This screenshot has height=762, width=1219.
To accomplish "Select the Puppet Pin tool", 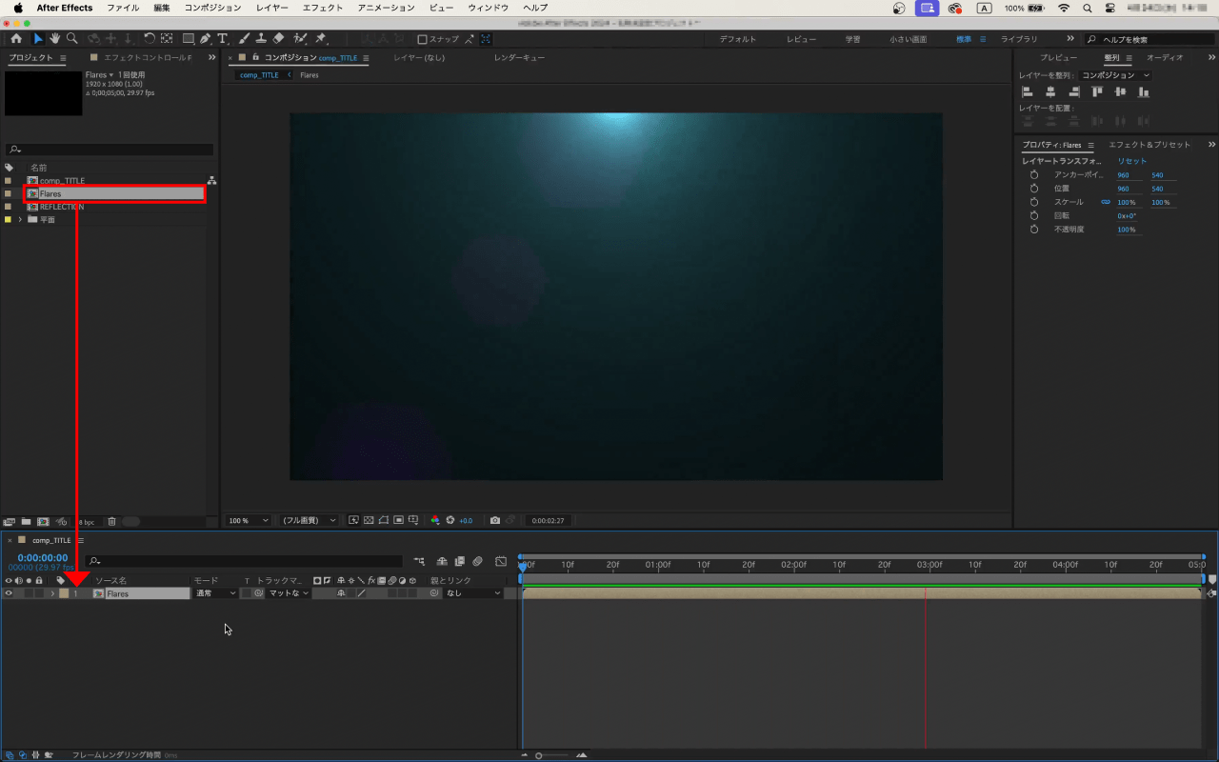I will (321, 39).
